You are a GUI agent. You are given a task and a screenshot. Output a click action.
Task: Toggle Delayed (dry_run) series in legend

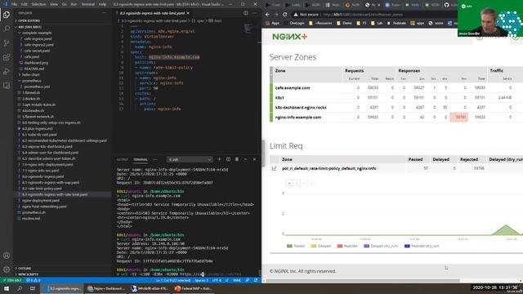[381, 246]
